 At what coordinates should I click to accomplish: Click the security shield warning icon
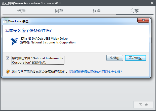8,72
